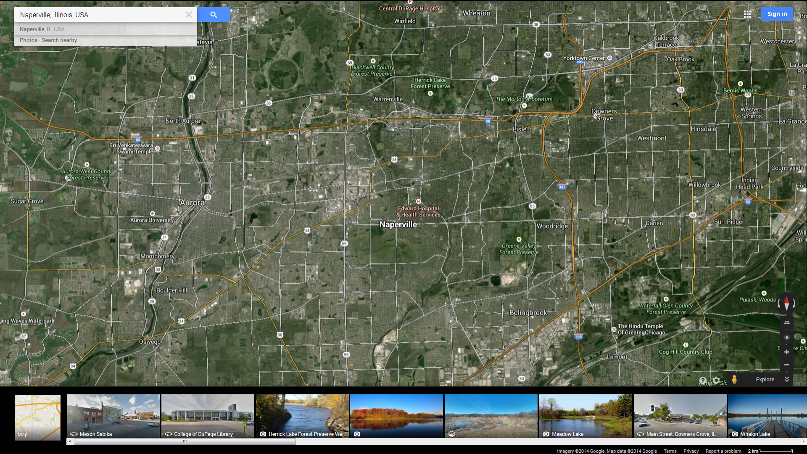Collapse the Explore photo carousel
807x454 pixels.
pyautogui.click(x=786, y=379)
